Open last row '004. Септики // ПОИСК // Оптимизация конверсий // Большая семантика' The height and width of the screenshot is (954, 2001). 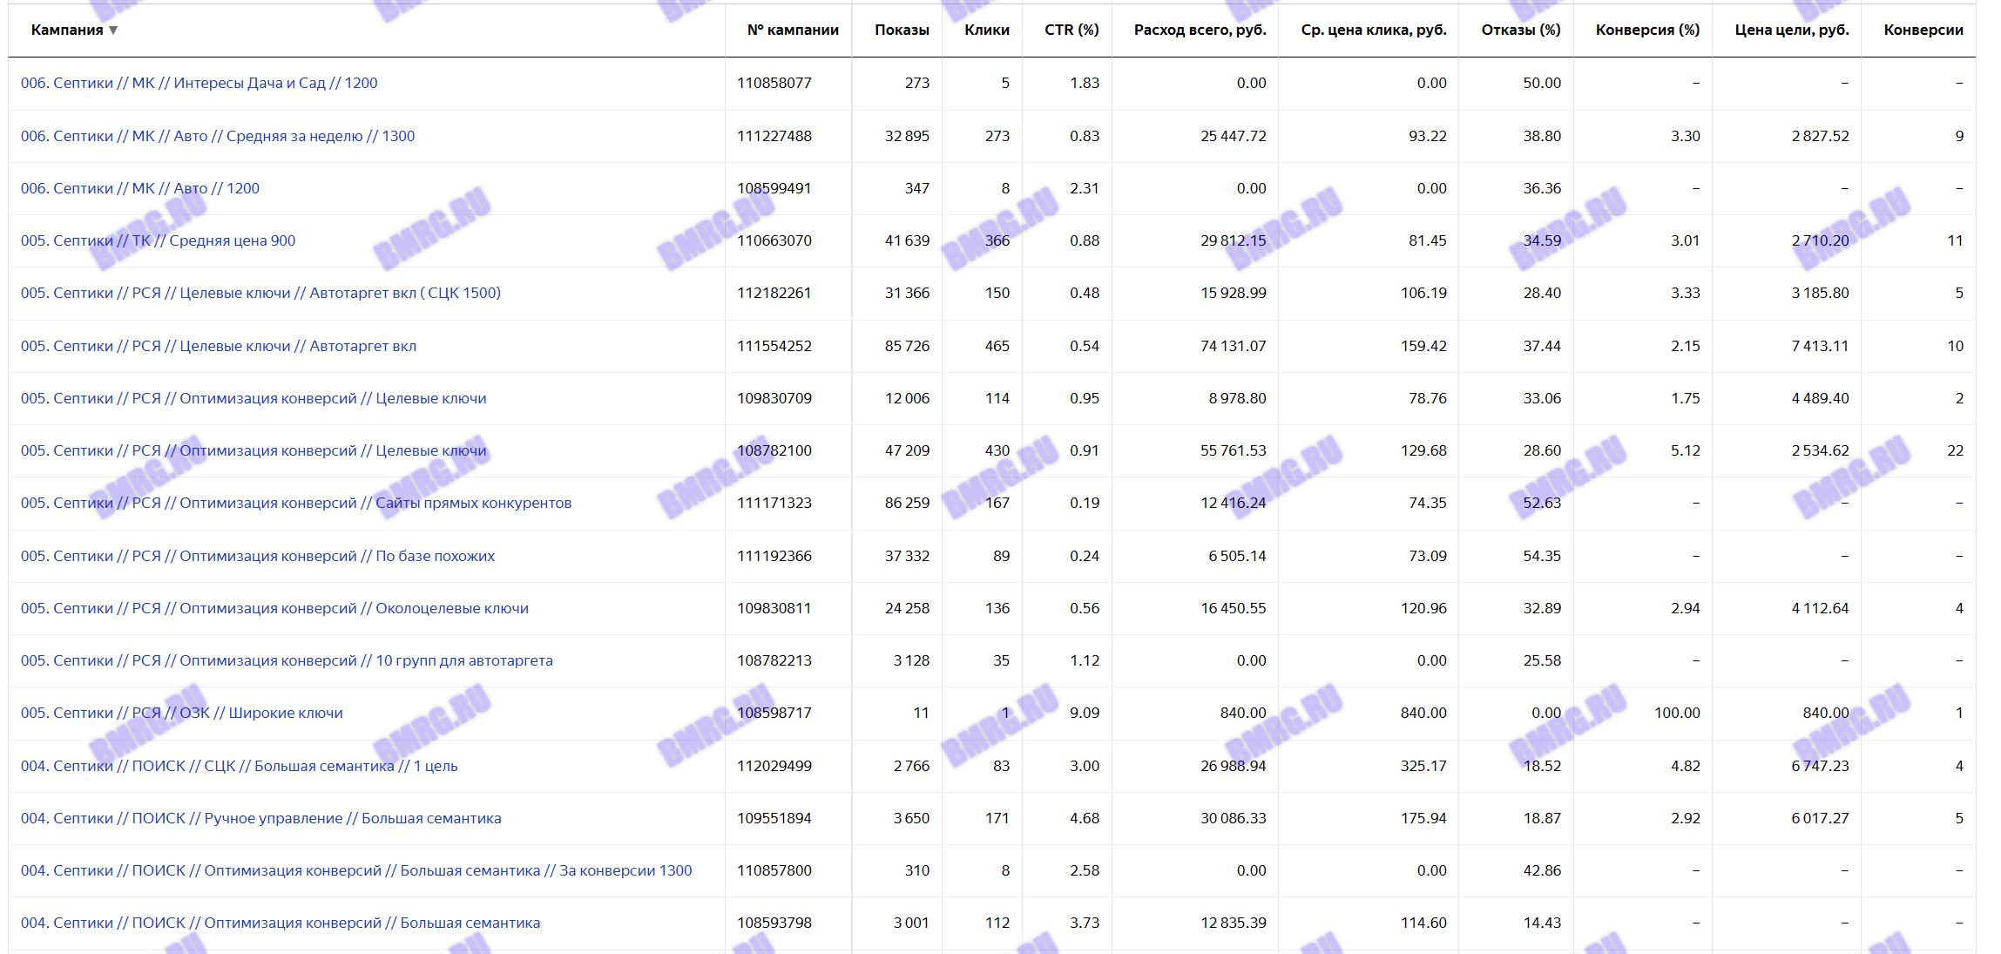(x=281, y=923)
